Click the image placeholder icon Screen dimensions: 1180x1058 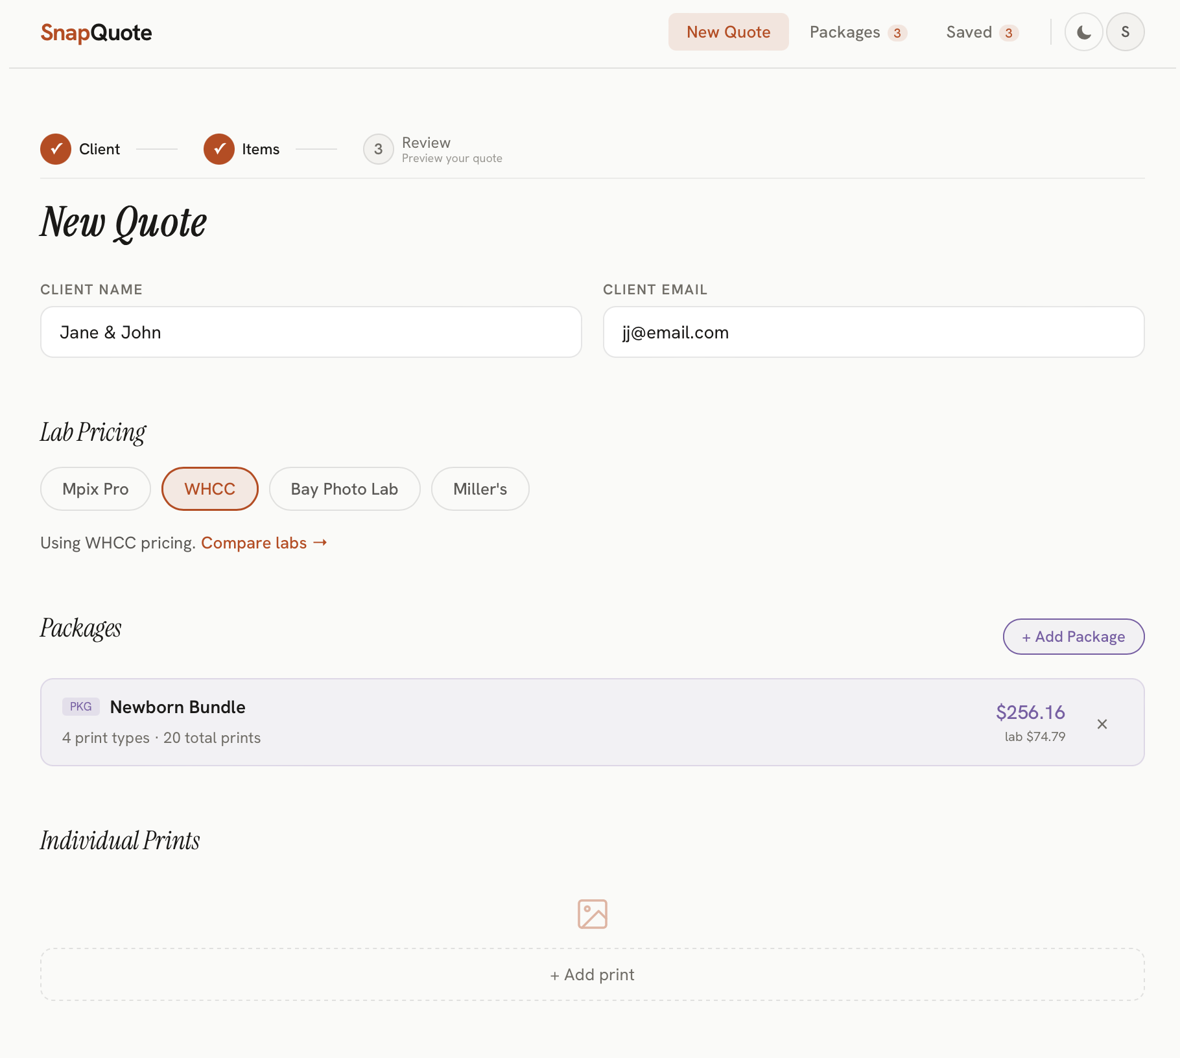592,913
